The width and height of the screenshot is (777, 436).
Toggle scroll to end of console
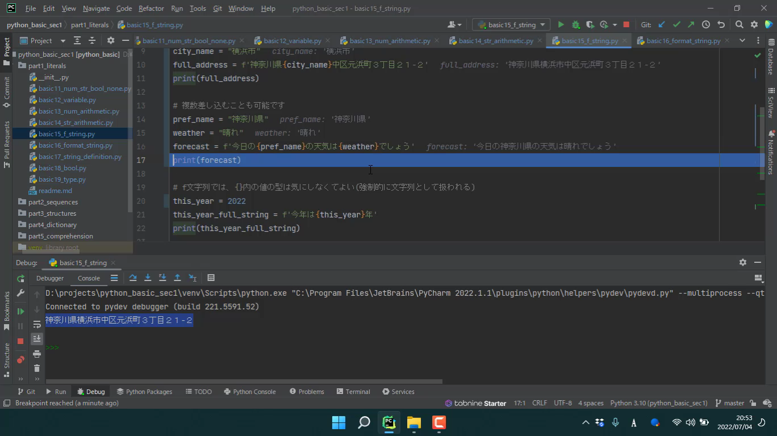pos(37,338)
